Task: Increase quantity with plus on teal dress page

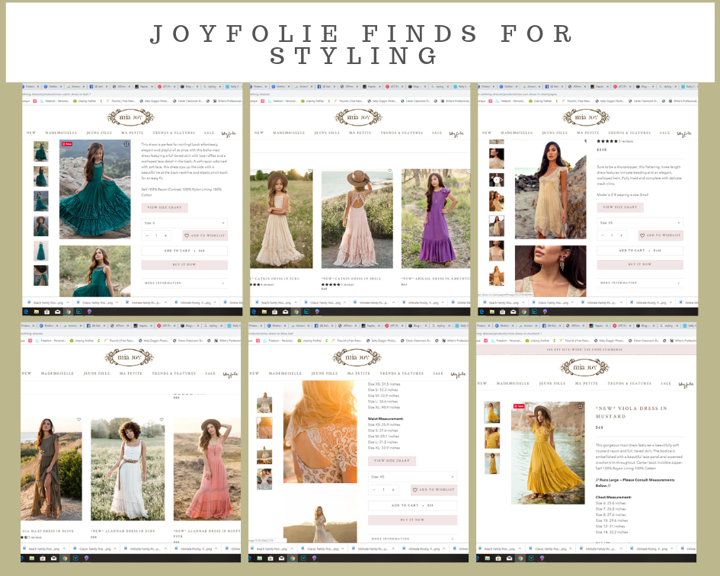Action: pyautogui.click(x=165, y=235)
